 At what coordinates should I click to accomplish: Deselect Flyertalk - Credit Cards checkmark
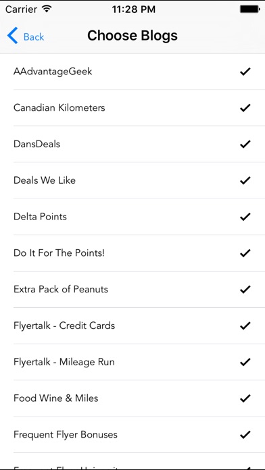[x=245, y=325]
